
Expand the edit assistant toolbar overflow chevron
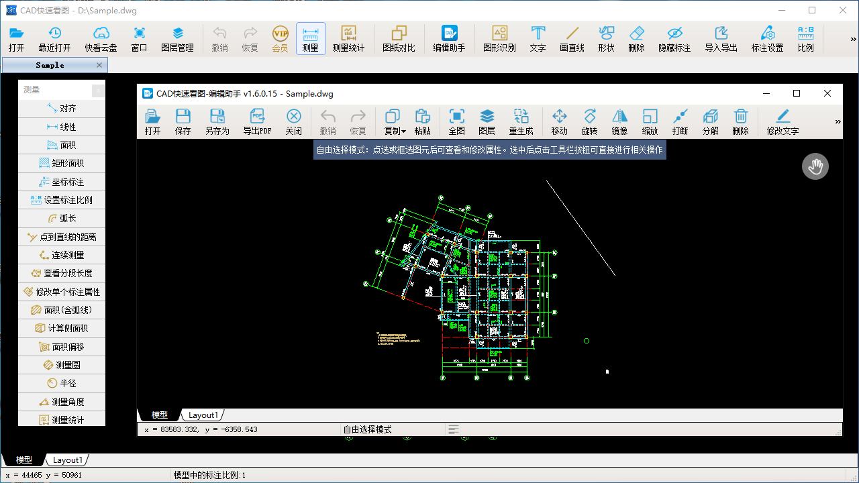click(x=838, y=122)
